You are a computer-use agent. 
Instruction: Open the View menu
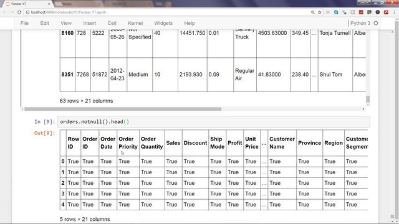pos(66,23)
